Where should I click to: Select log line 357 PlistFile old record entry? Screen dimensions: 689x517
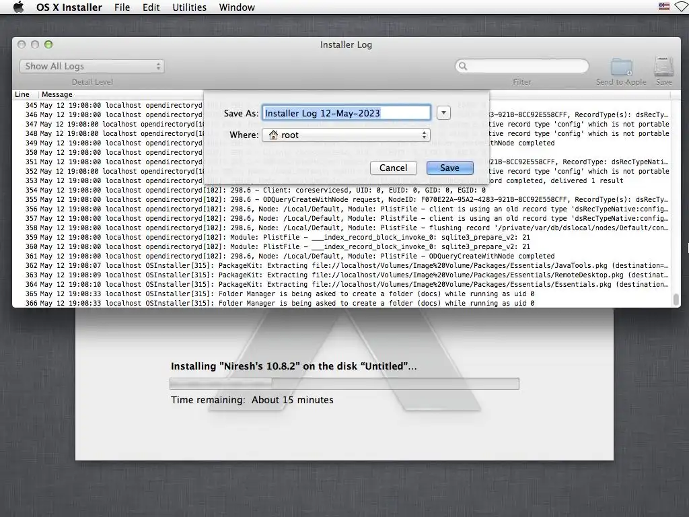[340, 219]
